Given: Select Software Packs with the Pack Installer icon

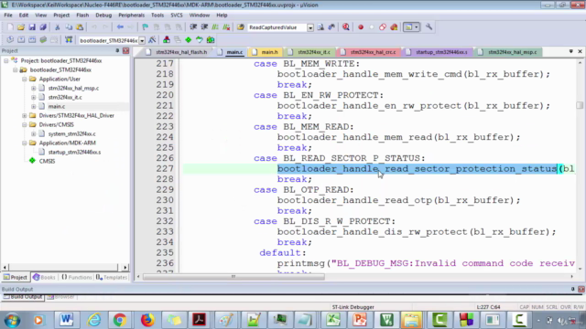Looking at the screenshot, I should (211, 40).
